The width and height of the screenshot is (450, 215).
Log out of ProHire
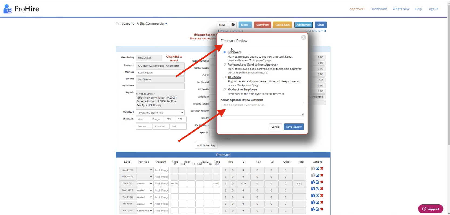click(432, 9)
